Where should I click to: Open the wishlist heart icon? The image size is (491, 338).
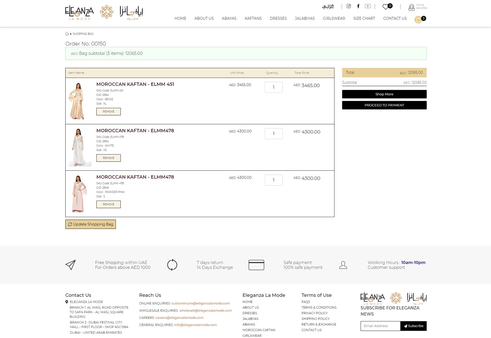tap(386, 7)
